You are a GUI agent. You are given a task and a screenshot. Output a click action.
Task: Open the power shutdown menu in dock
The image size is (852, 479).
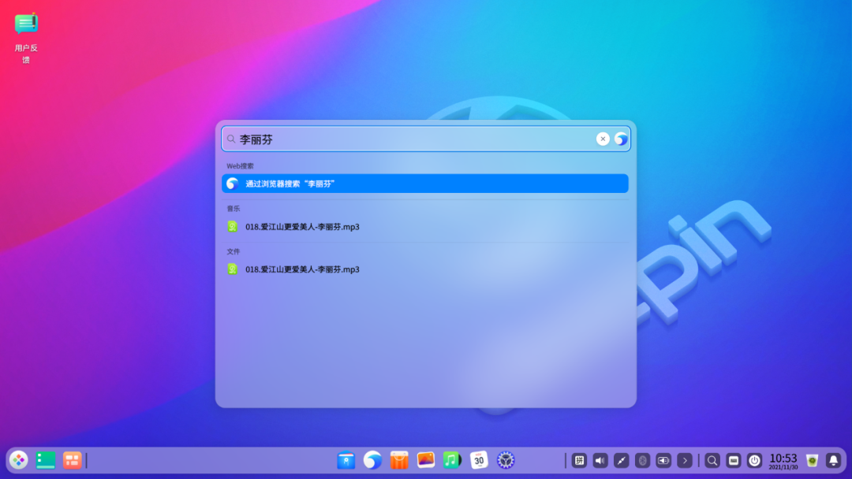[754, 461]
